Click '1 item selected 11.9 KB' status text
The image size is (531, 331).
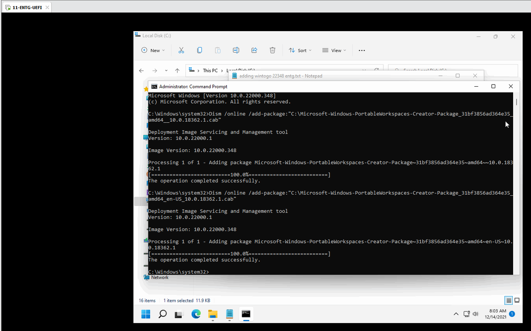187,300
